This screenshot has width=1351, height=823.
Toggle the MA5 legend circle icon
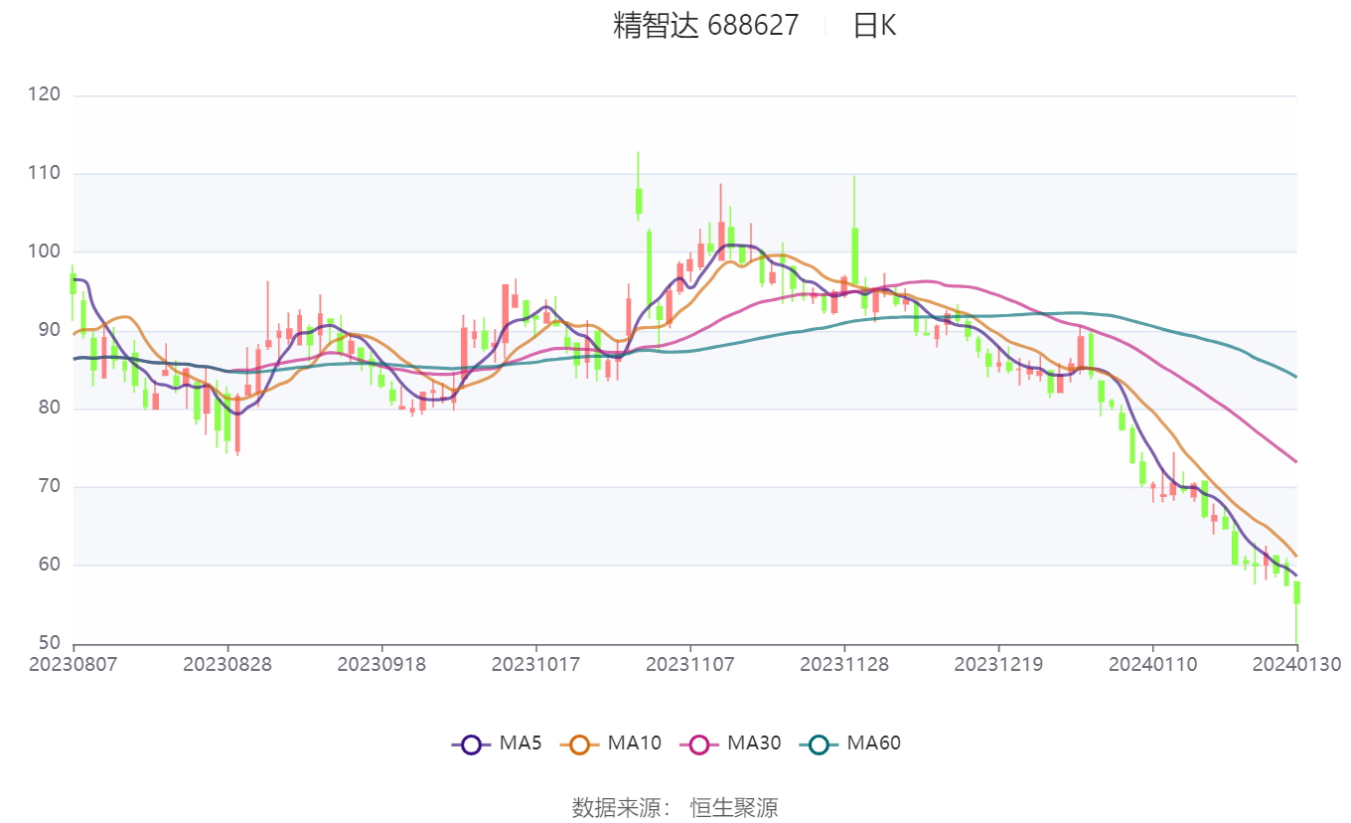point(472,743)
